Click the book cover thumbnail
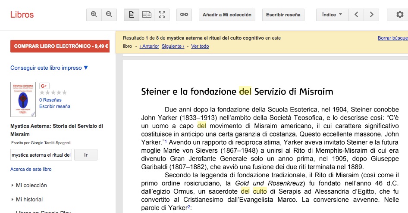This screenshot has width=408, height=213. click(23, 99)
